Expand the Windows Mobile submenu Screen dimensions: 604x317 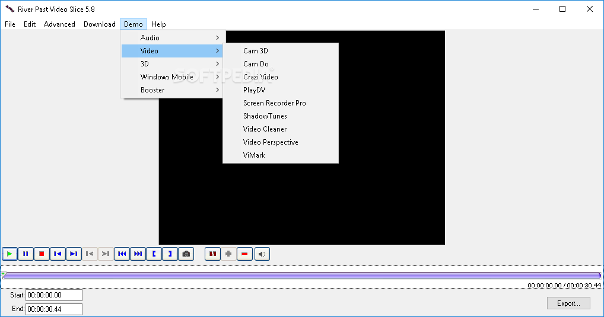tap(172, 77)
